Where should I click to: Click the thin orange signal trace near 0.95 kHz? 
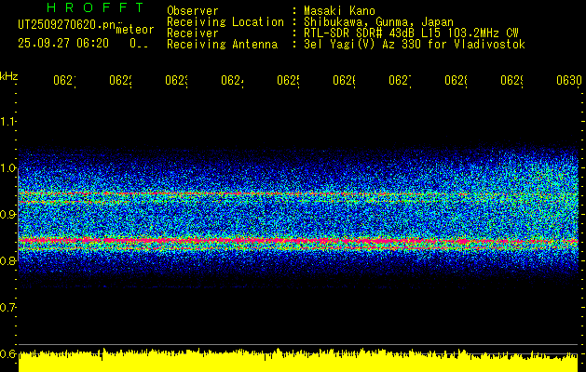298,193
